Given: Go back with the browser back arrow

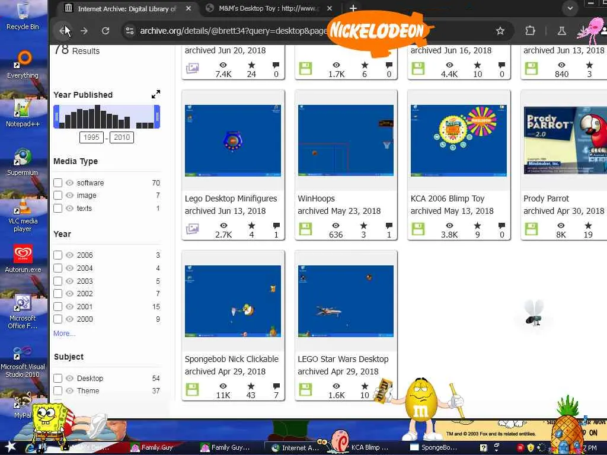Looking at the screenshot, I should [64, 31].
